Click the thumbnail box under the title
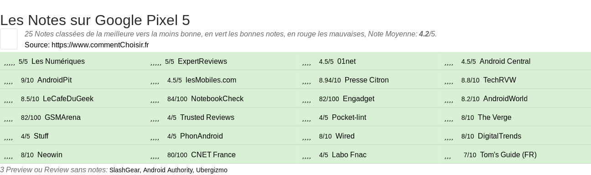Viewport: 591px width, 175px height. [x=9, y=39]
